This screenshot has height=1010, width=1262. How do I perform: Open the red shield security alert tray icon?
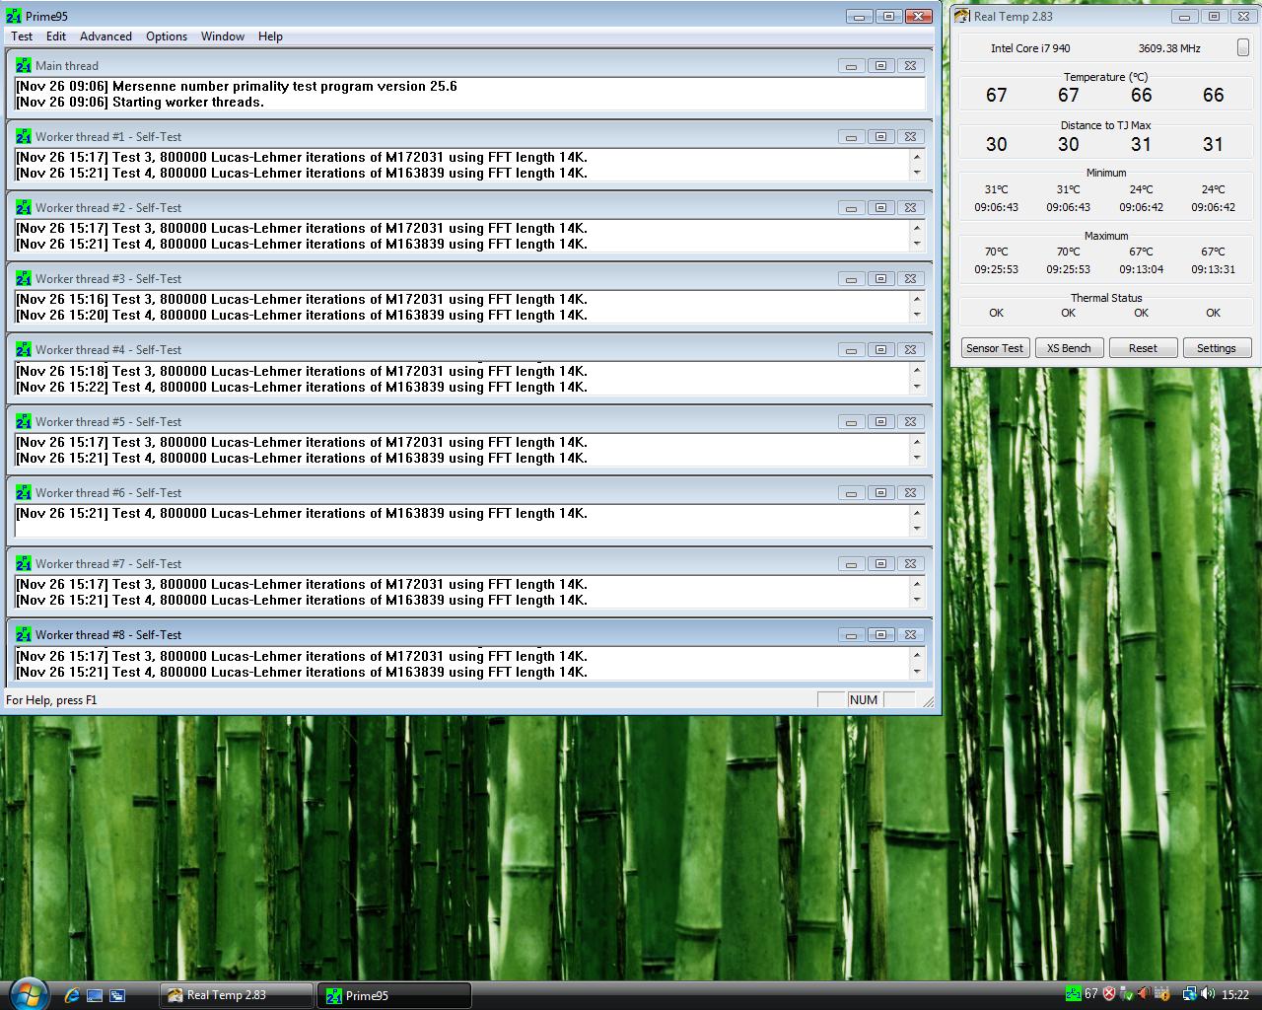[1109, 994]
